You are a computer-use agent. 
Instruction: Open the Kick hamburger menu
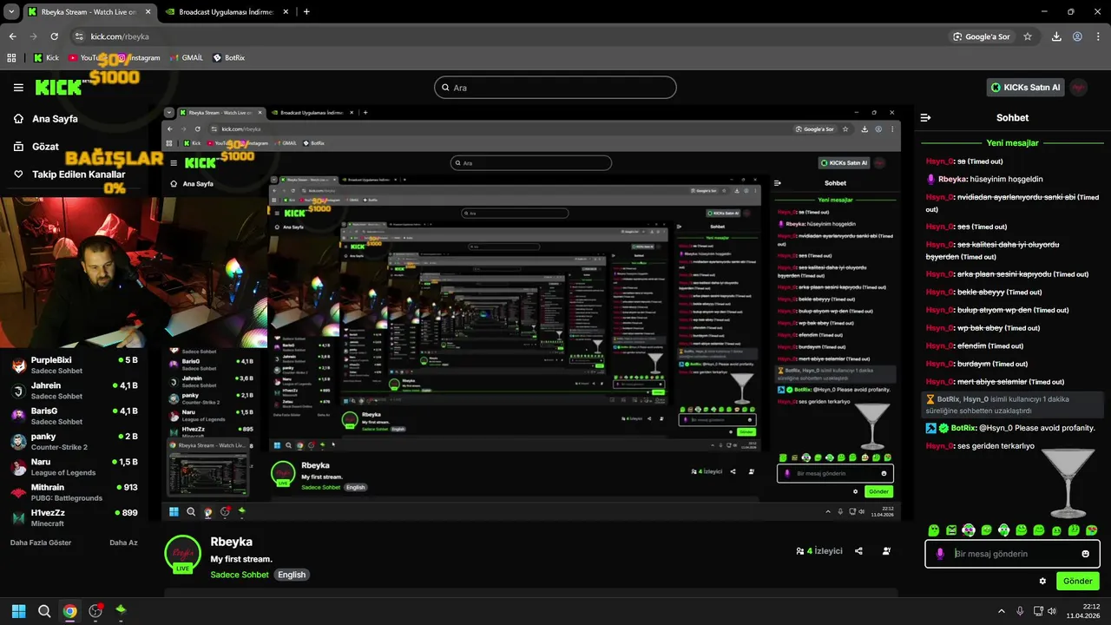[18, 88]
